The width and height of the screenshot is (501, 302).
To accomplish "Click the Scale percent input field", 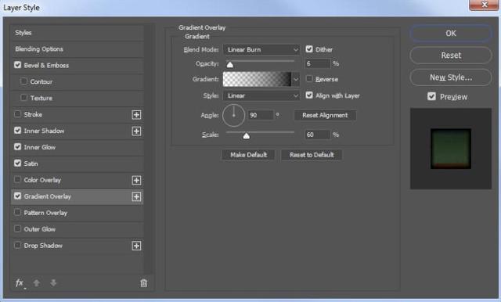I will coord(317,135).
